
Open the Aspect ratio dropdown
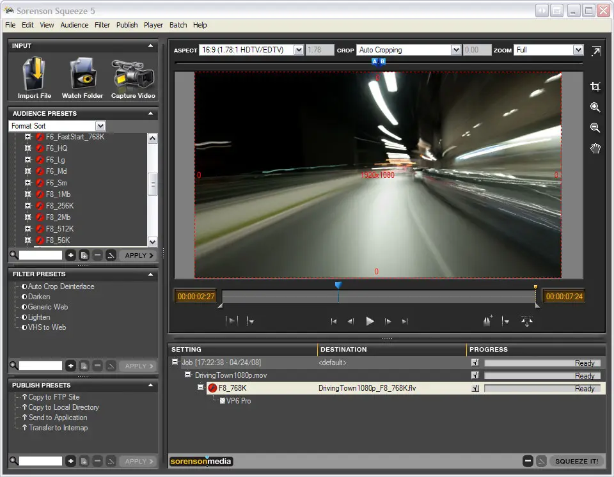coord(299,50)
